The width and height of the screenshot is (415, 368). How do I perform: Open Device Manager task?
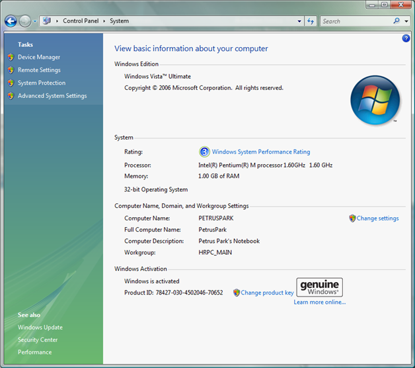pyautogui.click(x=39, y=57)
